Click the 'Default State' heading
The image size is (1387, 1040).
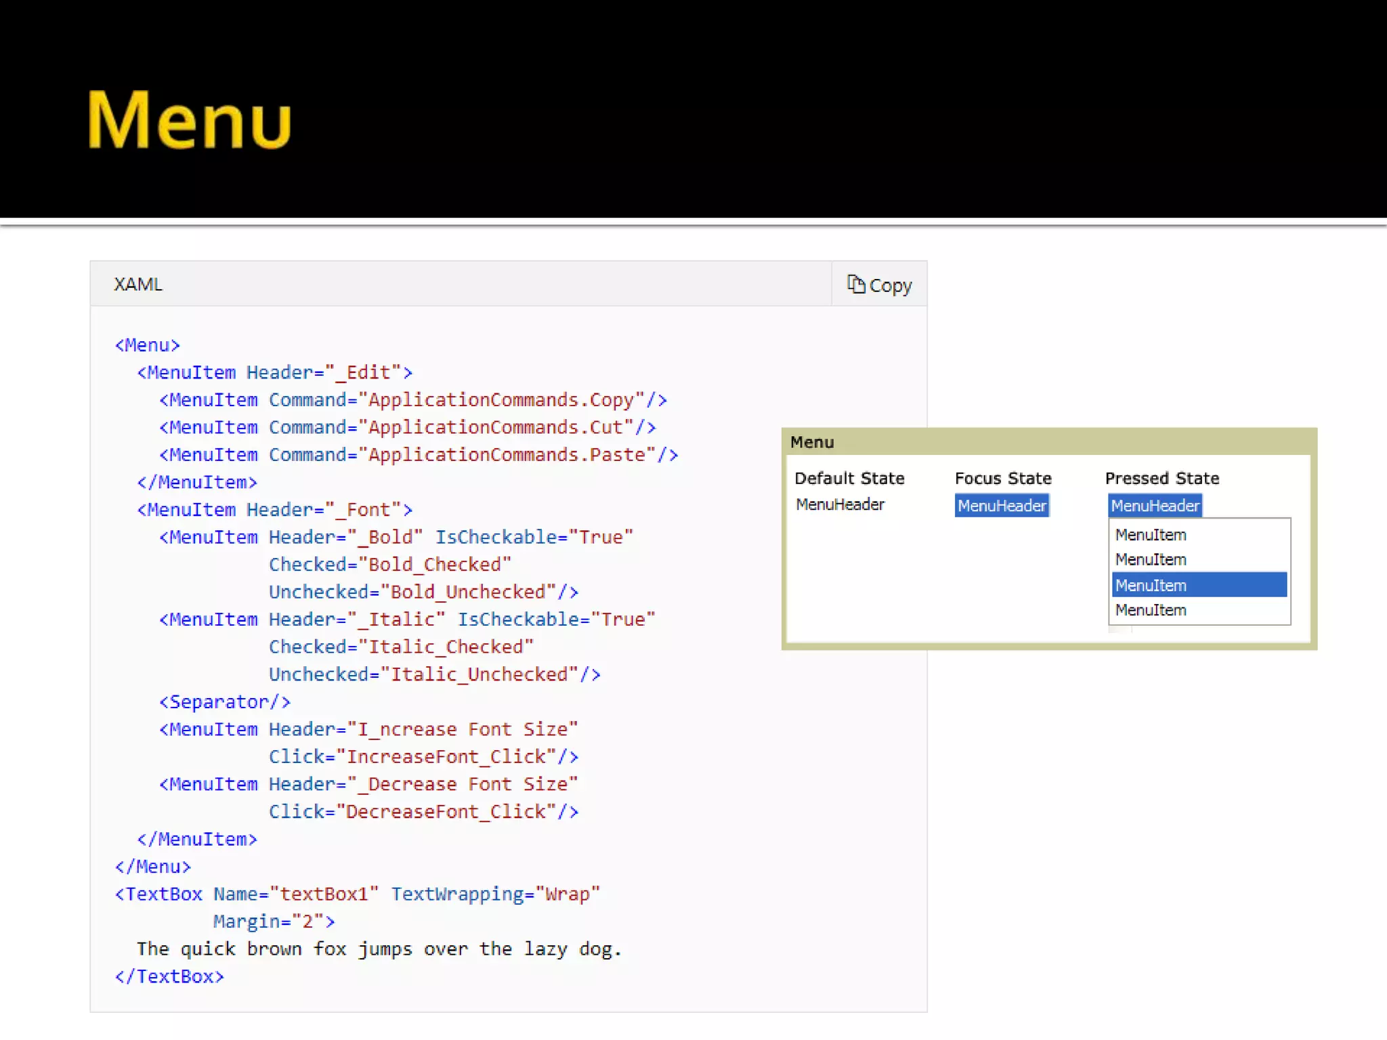[849, 478]
